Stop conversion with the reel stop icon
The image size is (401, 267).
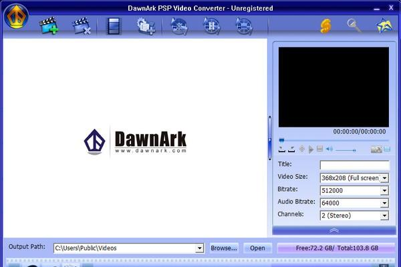244,26
